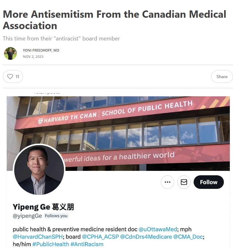Click the @yipengGe handle text
The width and height of the screenshot is (233, 249).
[x=27, y=216]
